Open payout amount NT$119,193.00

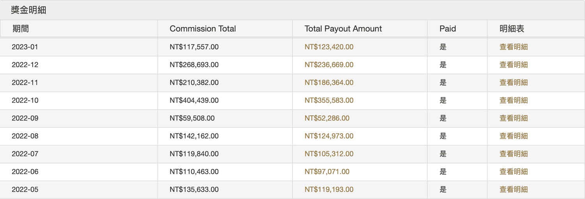(329, 190)
